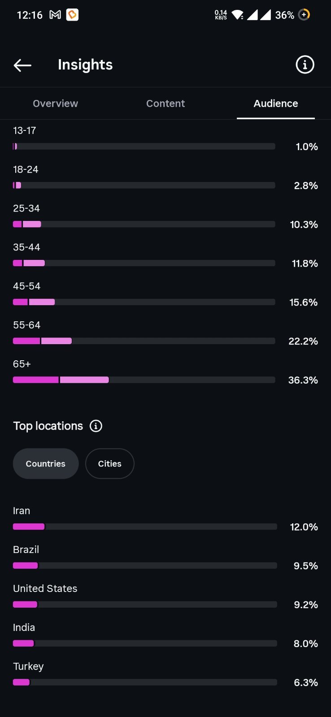Switch to the Overview tab
331x717 pixels.
click(55, 104)
